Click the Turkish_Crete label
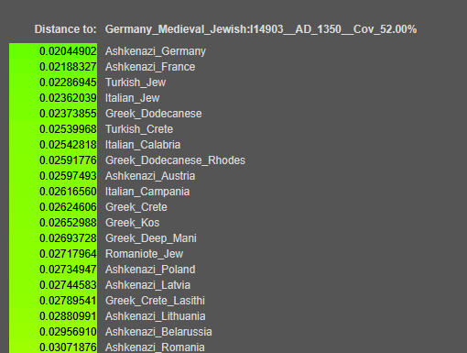Viewport: 467px width, 353px height. [139, 129]
